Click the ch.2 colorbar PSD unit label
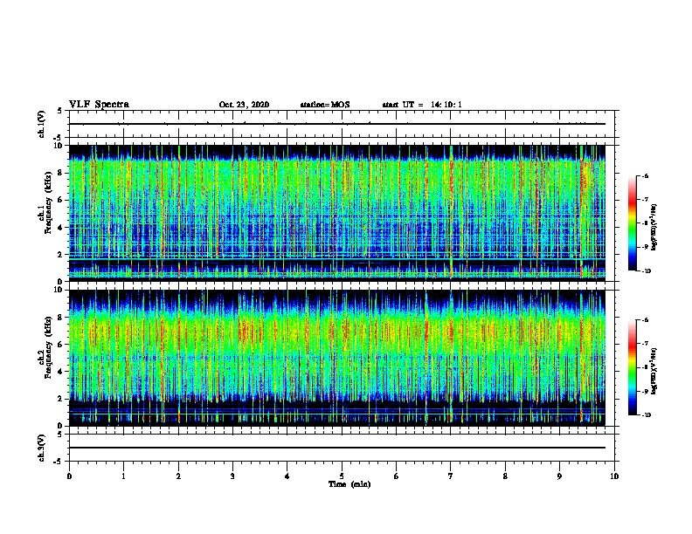 click(x=654, y=371)
